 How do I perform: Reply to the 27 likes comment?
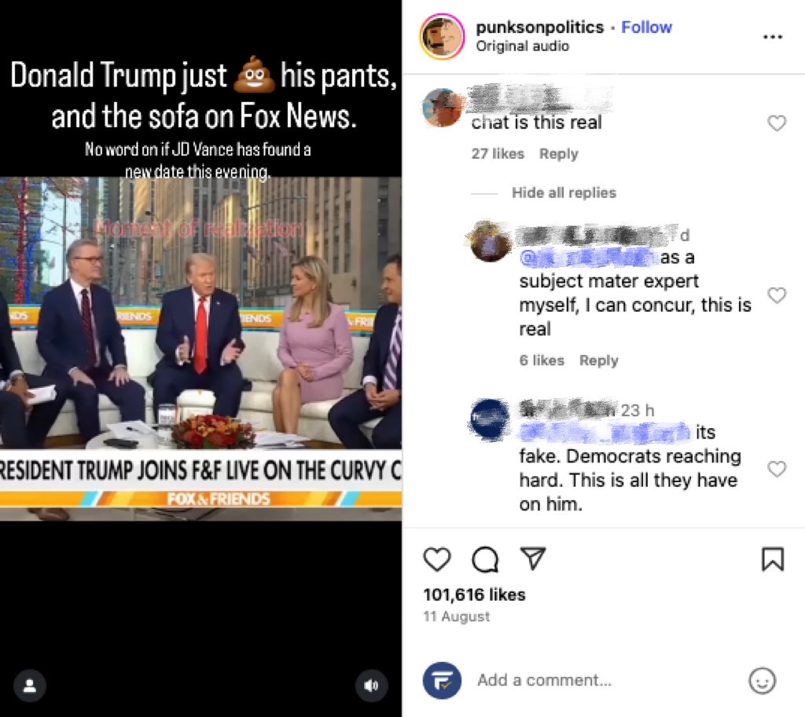[x=559, y=154]
